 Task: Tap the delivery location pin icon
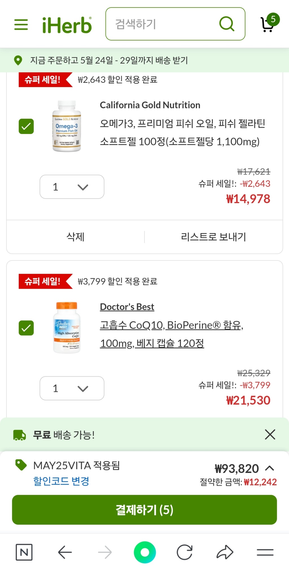click(x=18, y=60)
